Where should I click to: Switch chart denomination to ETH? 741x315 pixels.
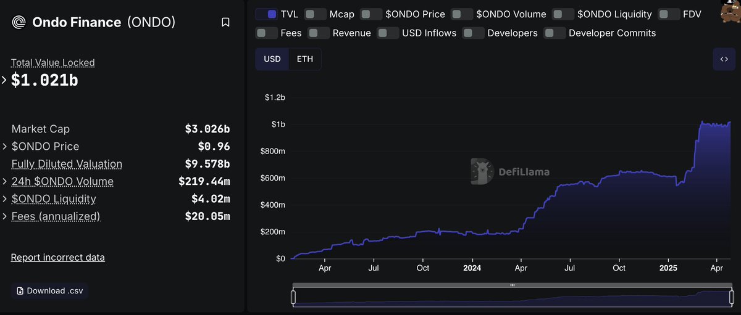[x=305, y=59]
